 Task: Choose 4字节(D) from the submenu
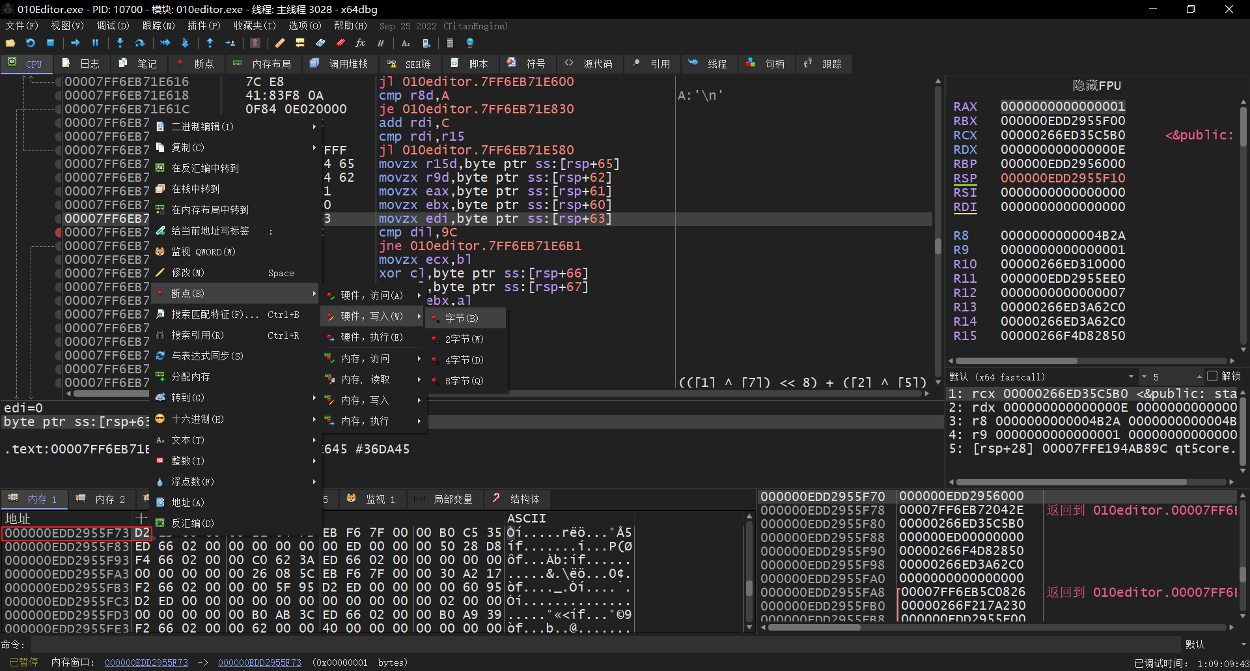point(465,360)
